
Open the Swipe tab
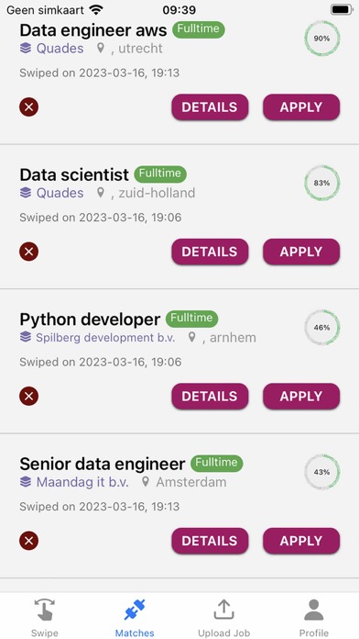45,617
